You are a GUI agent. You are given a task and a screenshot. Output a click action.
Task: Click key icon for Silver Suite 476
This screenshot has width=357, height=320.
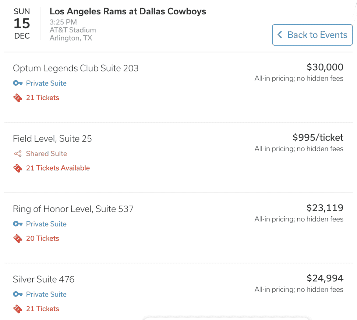point(18,294)
